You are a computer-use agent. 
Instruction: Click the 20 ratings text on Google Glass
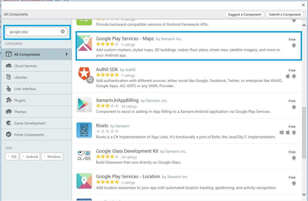point(129,157)
